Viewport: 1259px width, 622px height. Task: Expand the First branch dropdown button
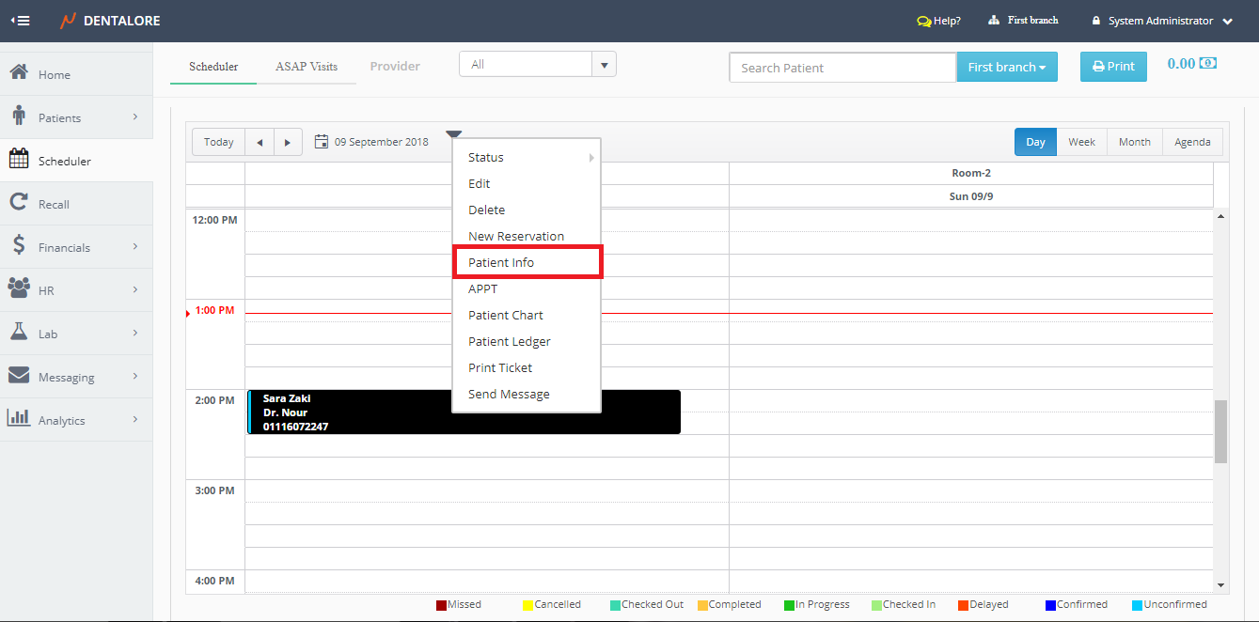1006,68
